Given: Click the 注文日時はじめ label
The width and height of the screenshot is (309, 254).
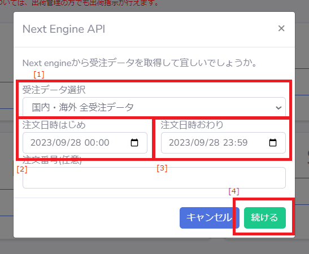Looking at the screenshot, I should point(54,125).
